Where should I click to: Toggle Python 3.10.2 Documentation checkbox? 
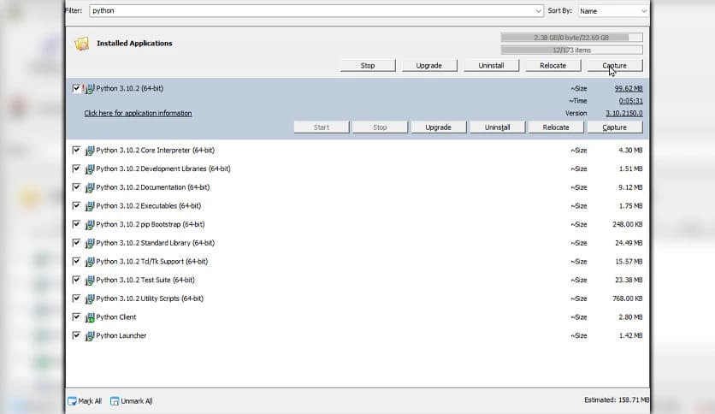tap(76, 187)
